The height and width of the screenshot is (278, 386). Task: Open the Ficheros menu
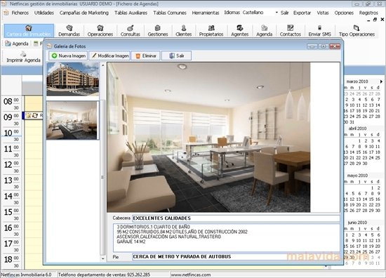[20, 13]
